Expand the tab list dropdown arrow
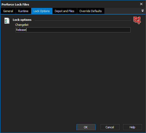Image resolution: width=146 pixels, height=133 pixels. (142, 11)
